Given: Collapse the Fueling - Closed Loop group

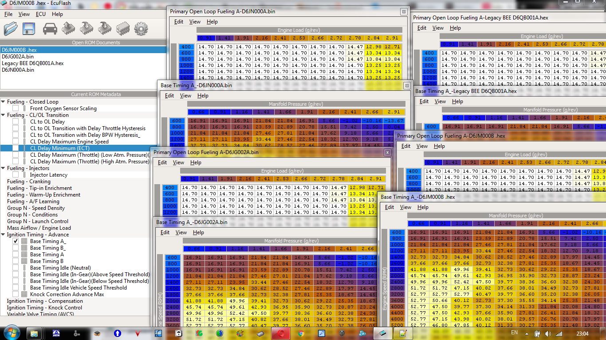Looking at the screenshot, I should tap(3, 102).
